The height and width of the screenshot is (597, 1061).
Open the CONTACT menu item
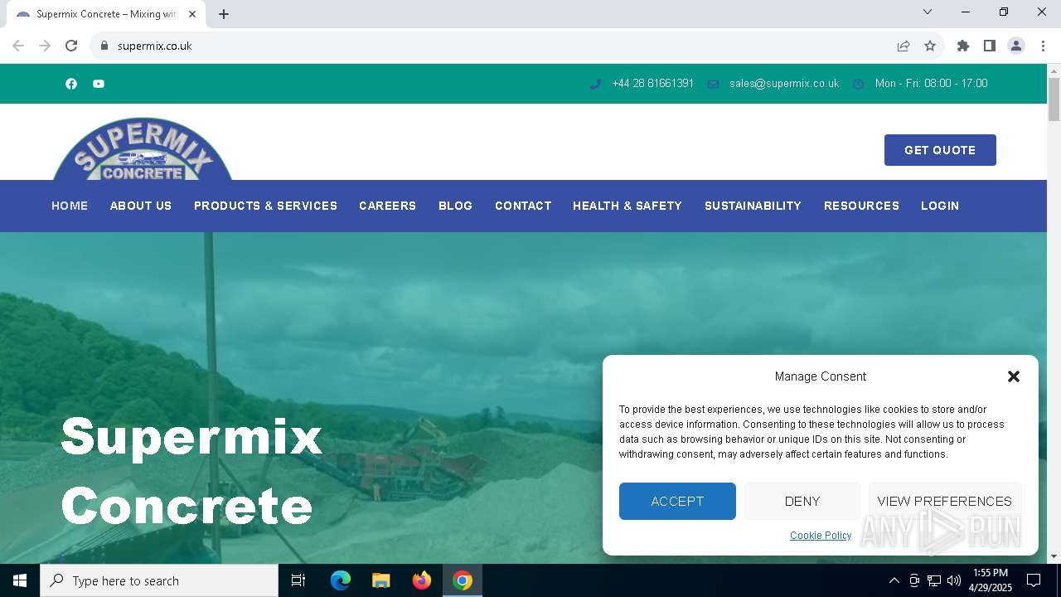523,206
